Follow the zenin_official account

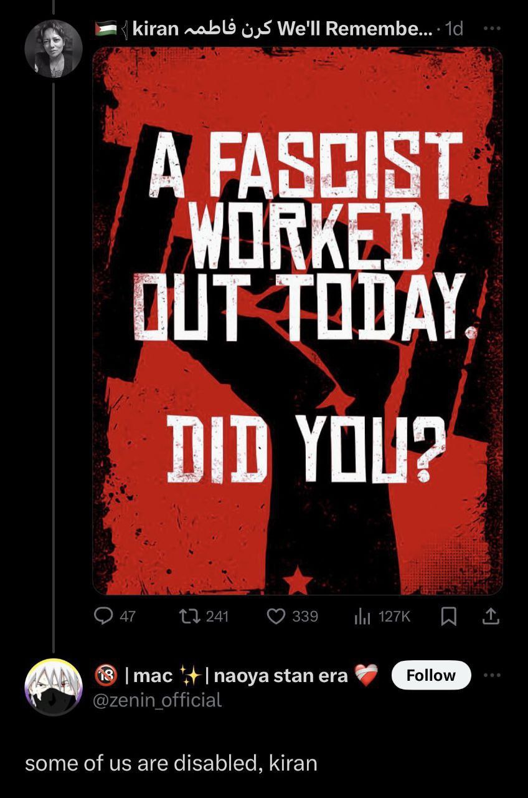(x=431, y=675)
